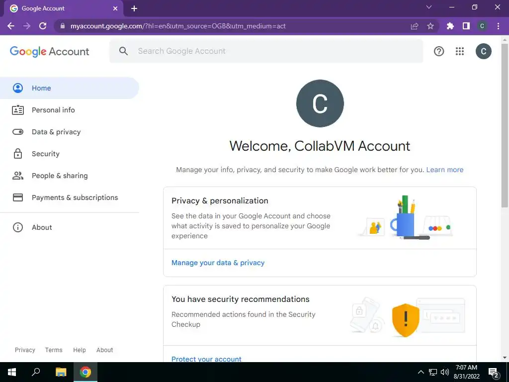Viewport: 509px width, 382px height.
Task: Click the address bar URL
Action: (178, 26)
